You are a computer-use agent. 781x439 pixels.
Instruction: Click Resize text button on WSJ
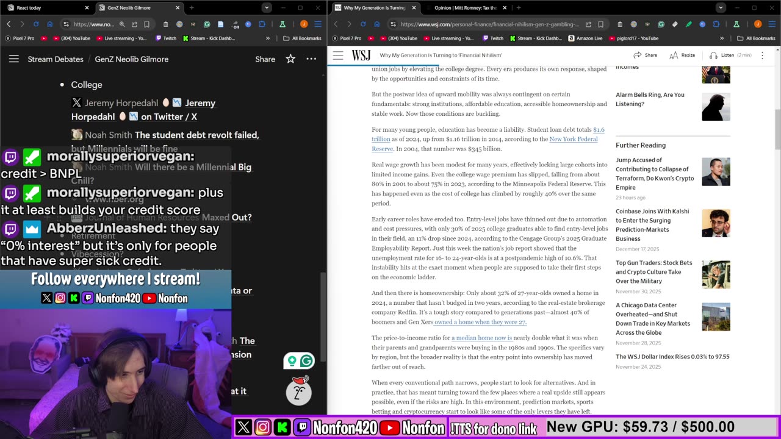pyautogui.click(x=682, y=55)
